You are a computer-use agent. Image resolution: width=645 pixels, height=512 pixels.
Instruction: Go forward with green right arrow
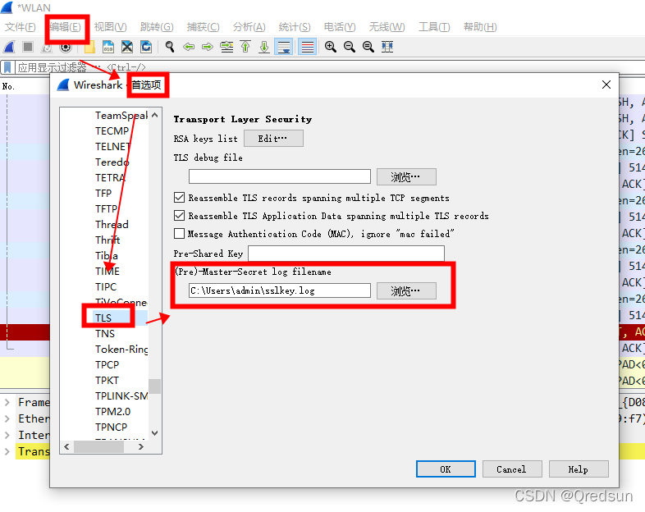coord(208,47)
